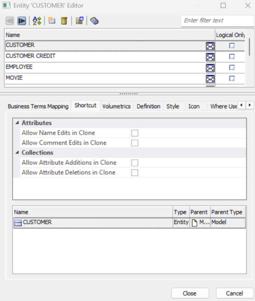Click the Entity cell in the Type column
This screenshot has height=301, width=255.
181,222
